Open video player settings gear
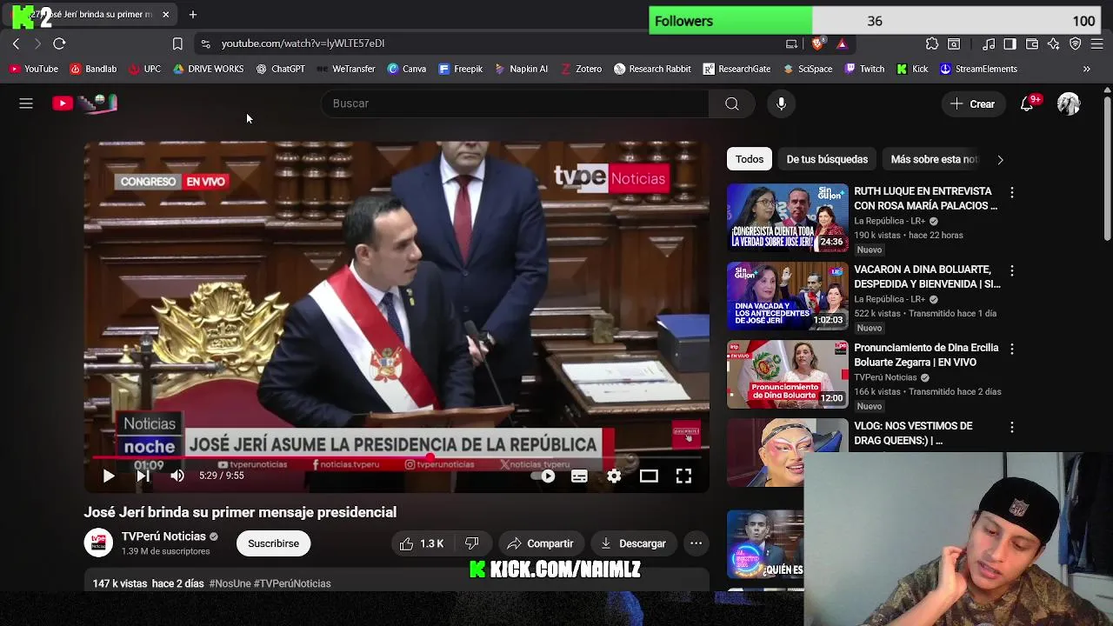Screen dimensions: 1113x626 [x=614, y=476]
